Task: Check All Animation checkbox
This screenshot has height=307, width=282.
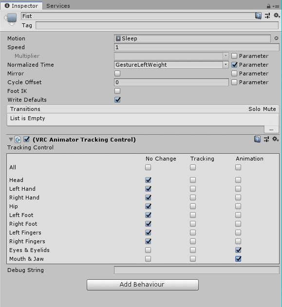Action: pos(238,167)
